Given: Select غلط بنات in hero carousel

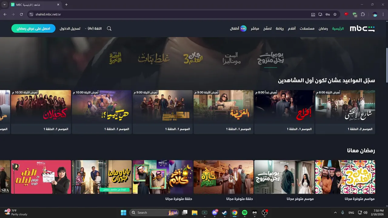Looking at the screenshot, I should tap(154, 58).
